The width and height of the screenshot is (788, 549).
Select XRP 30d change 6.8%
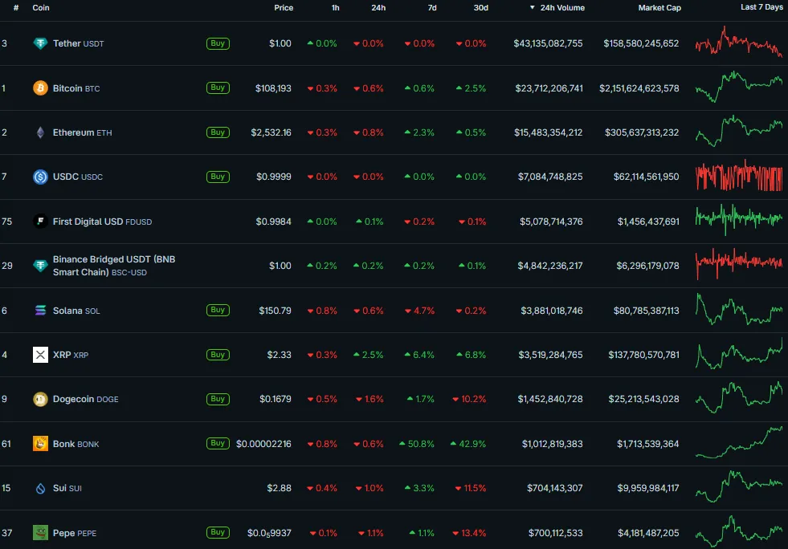pos(472,355)
